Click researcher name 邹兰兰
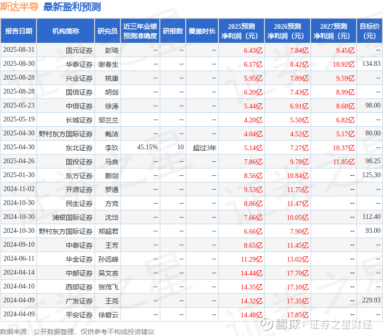Image resolution: width=383 pixels, height=336 pixels. 108,120
